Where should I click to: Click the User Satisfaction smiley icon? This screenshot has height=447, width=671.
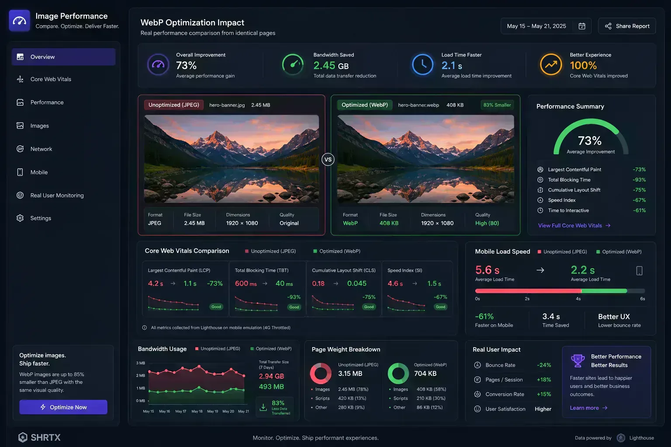coord(477,409)
